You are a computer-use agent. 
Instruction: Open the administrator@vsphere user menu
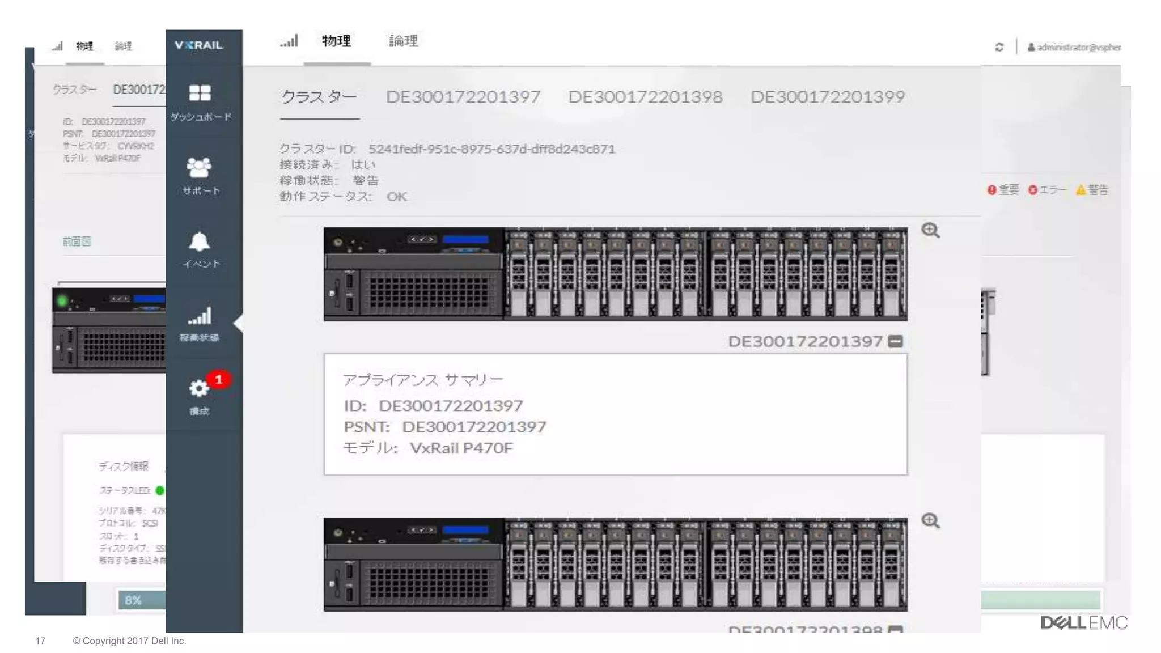coord(1074,48)
